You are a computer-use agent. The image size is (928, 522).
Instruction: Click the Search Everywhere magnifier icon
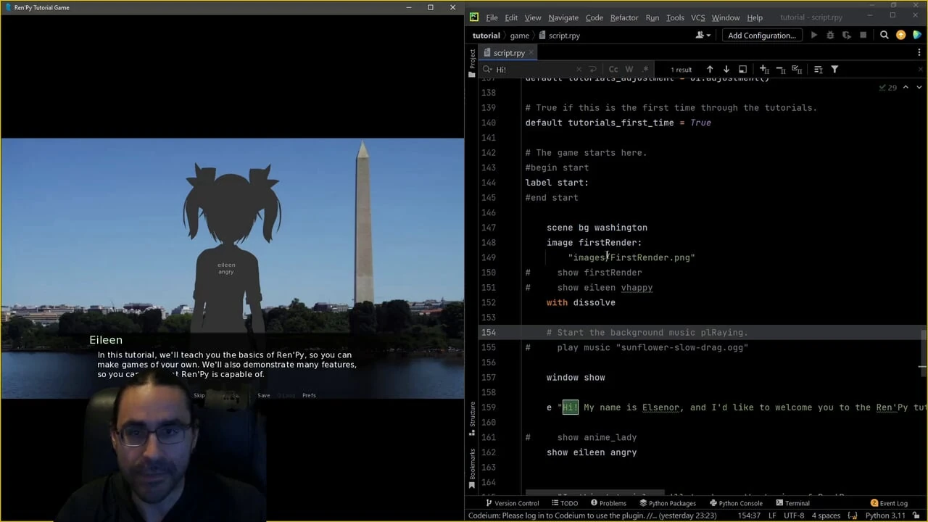click(884, 35)
